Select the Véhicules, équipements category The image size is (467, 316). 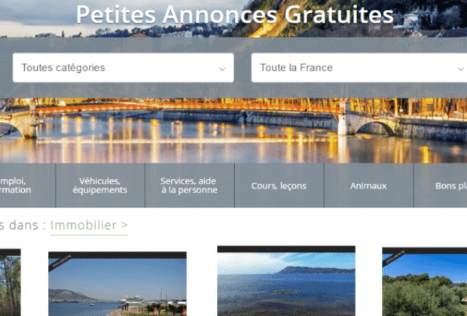click(x=100, y=185)
